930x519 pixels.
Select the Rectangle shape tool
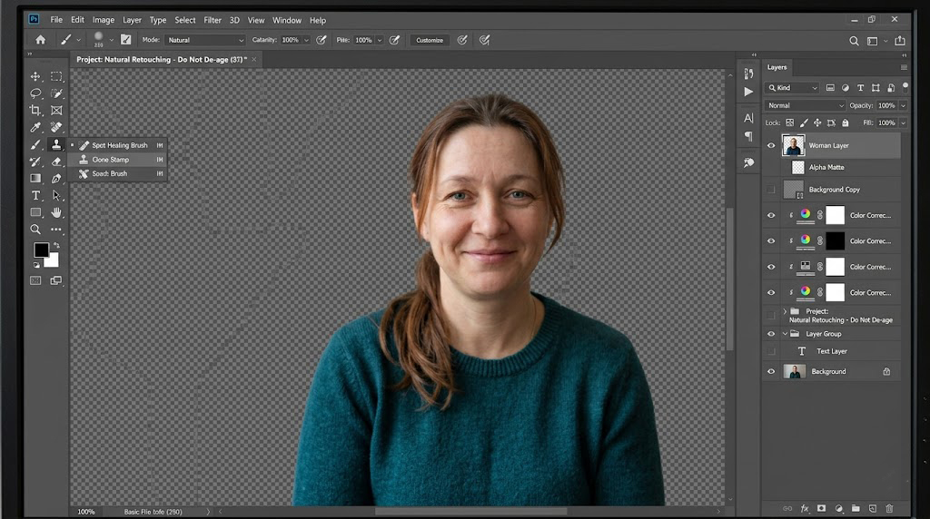pyautogui.click(x=35, y=212)
